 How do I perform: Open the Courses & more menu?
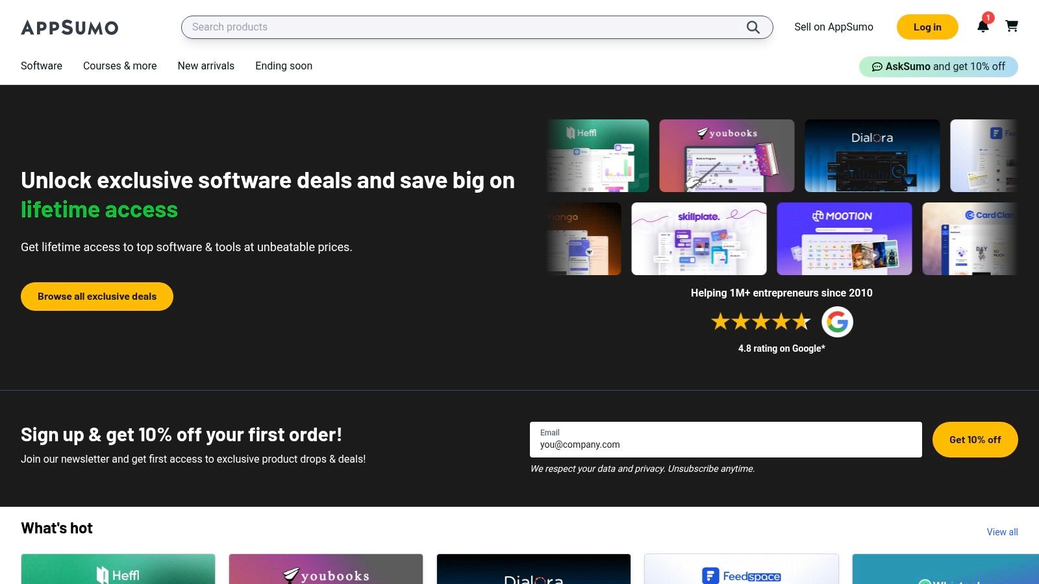click(120, 66)
